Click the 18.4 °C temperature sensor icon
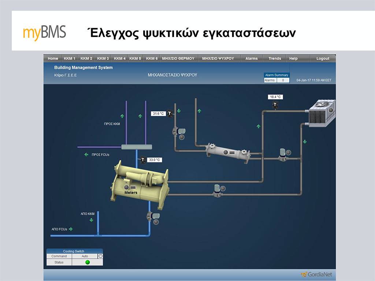Screen dimensions: 375x281 click(275, 105)
